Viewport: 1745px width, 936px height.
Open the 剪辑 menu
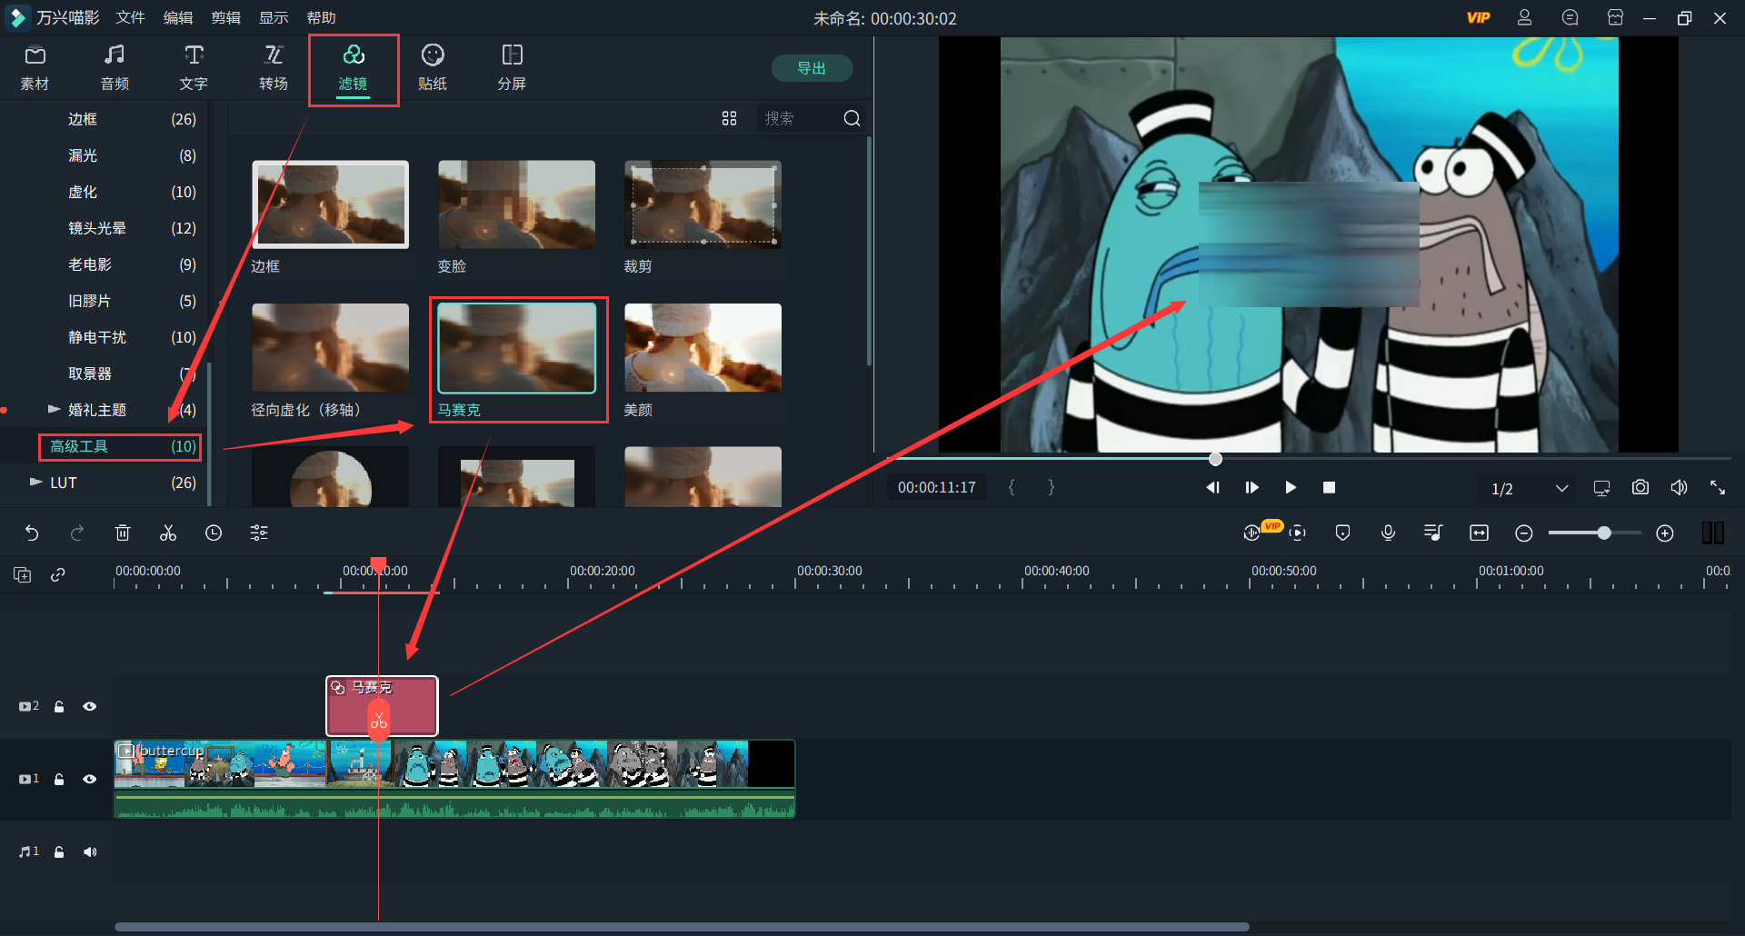pos(225,18)
